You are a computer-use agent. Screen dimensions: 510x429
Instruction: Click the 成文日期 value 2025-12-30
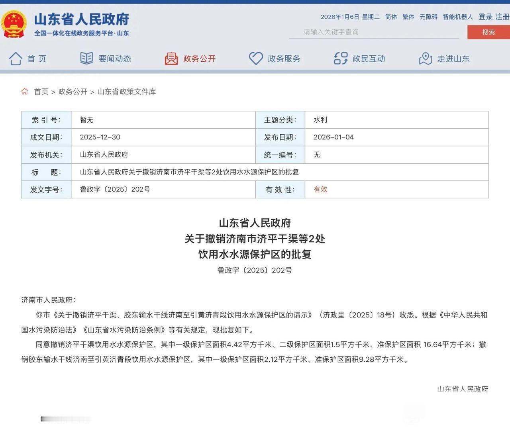100,137
